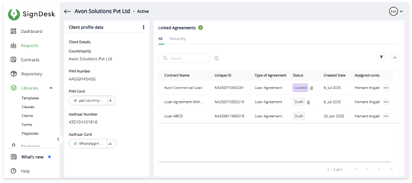Screen dimensions: 412x183
Task: Download the pan-dummy PAN Card file
Action: click(x=111, y=101)
